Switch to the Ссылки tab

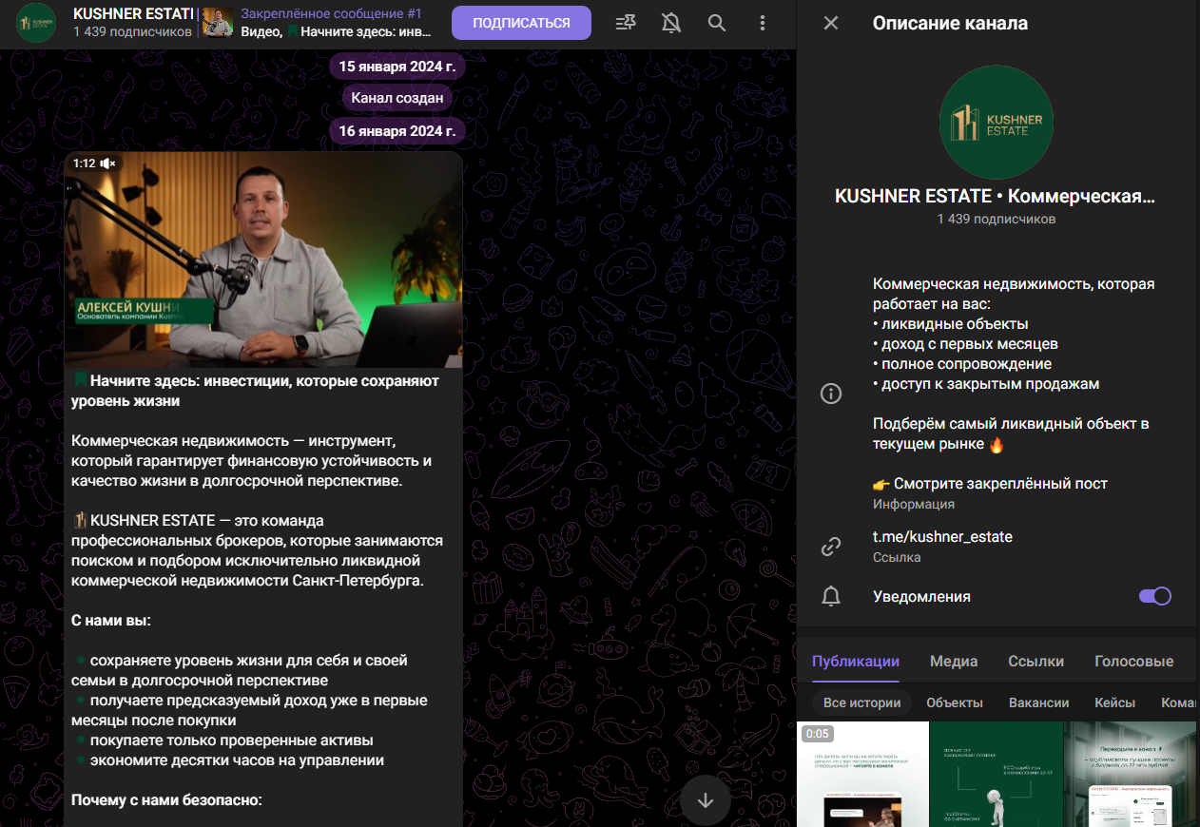[1035, 662]
